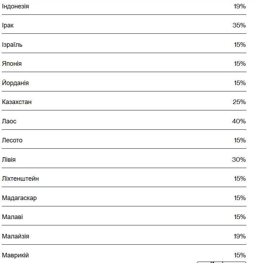The height and width of the screenshot is (263, 253).
Task: Click the Лесото row label
Action: point(12,140)
